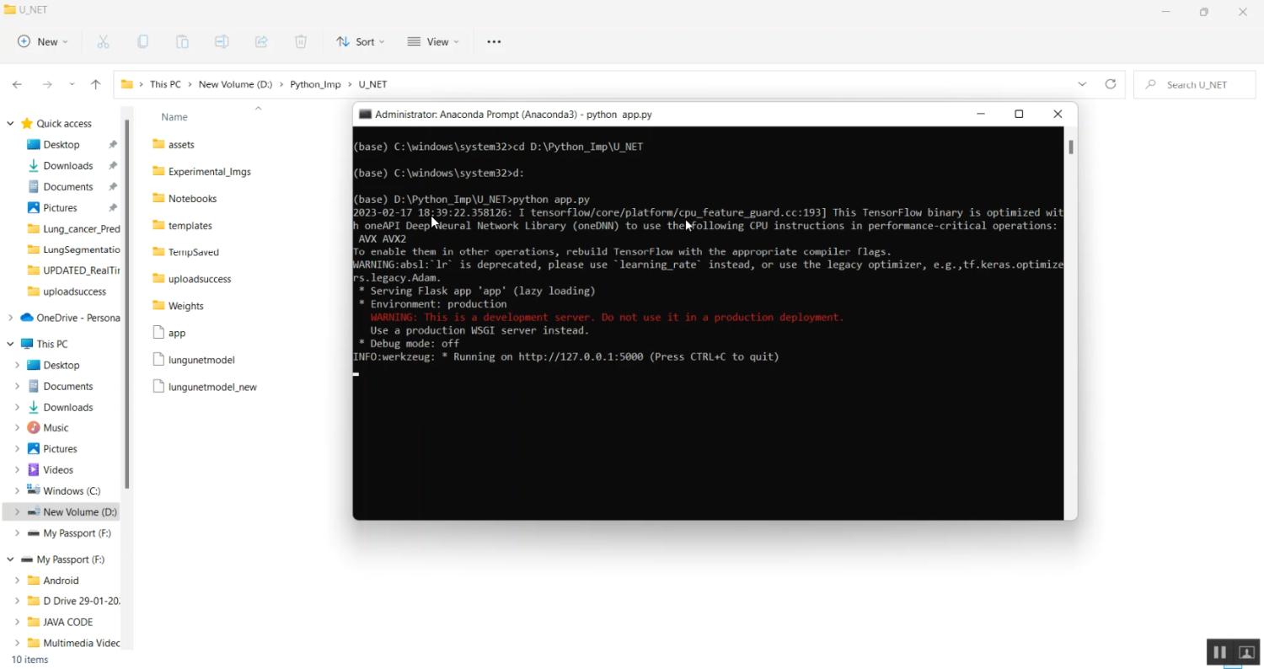The image size is (1264, 669).
Task: Select the Notebooks folder
Action: pos(185,198)
